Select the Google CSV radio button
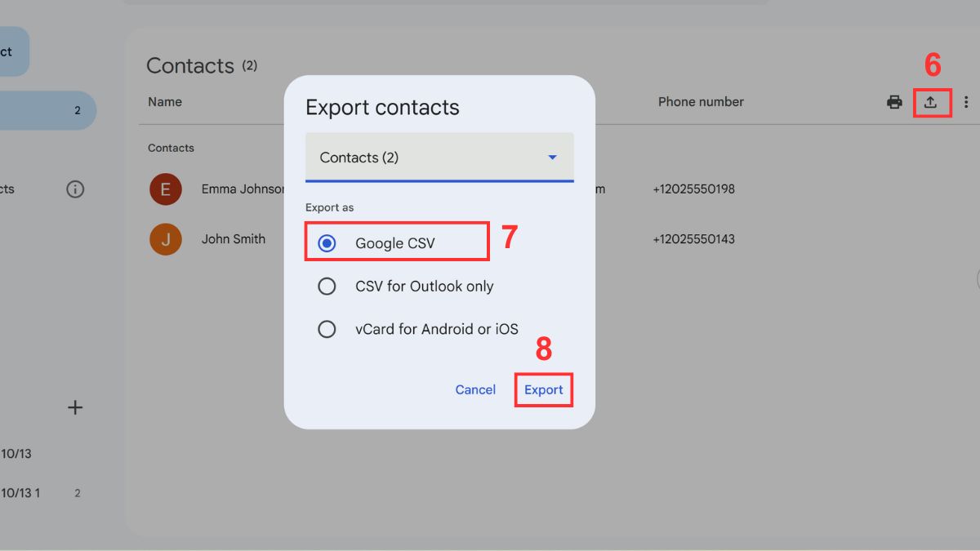 point(327,241)
